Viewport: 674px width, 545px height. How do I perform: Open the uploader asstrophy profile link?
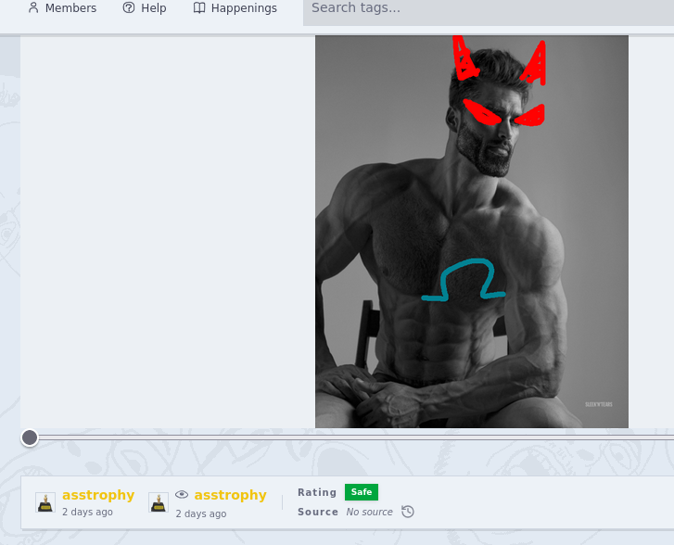tap(98, 495)
